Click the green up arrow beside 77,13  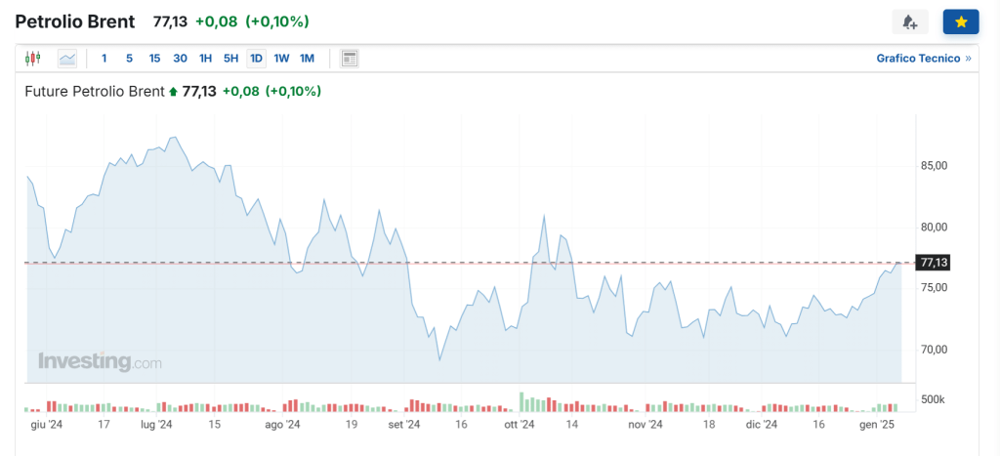click(x=174, y=92)
